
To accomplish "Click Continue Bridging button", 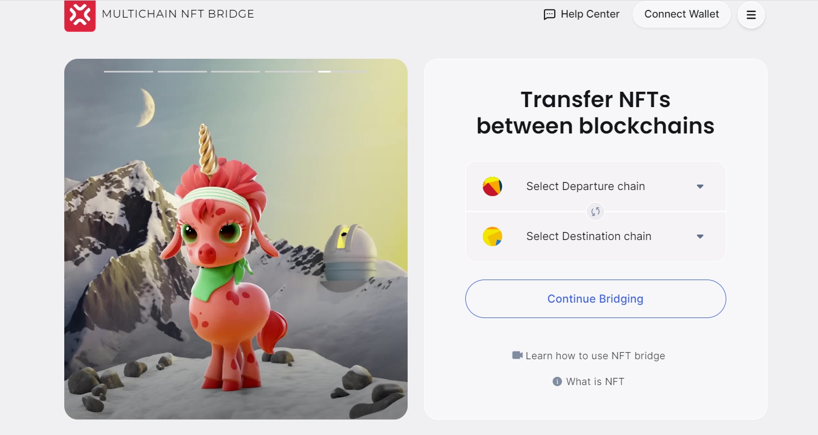I will [596, 299].
